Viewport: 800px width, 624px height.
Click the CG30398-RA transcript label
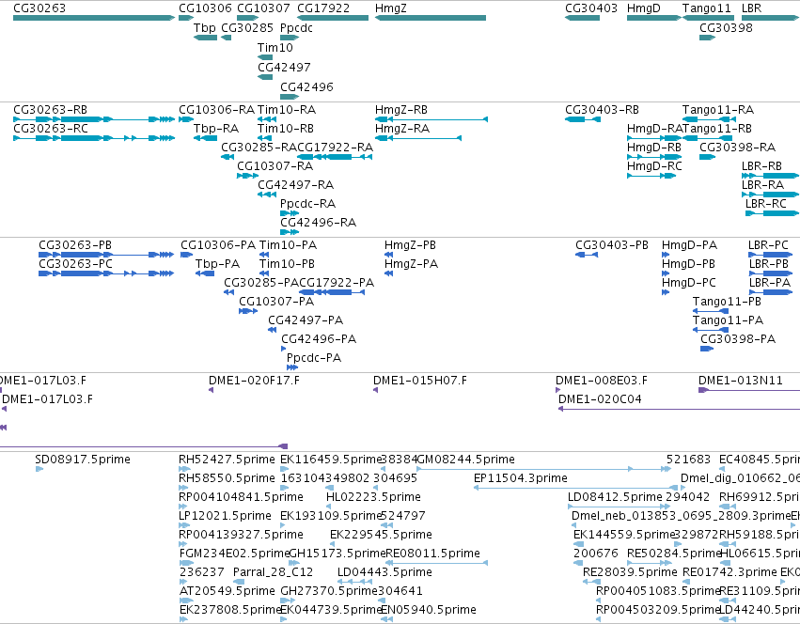[737, 147]
